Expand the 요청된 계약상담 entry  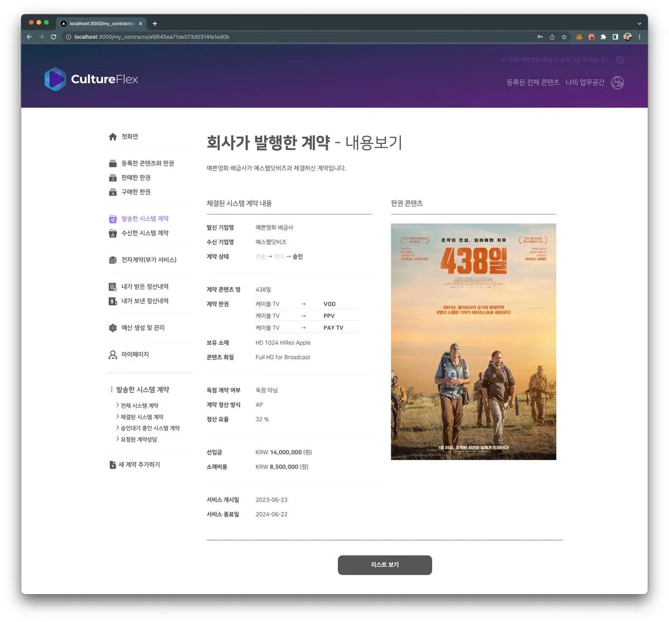coord(139,439)
